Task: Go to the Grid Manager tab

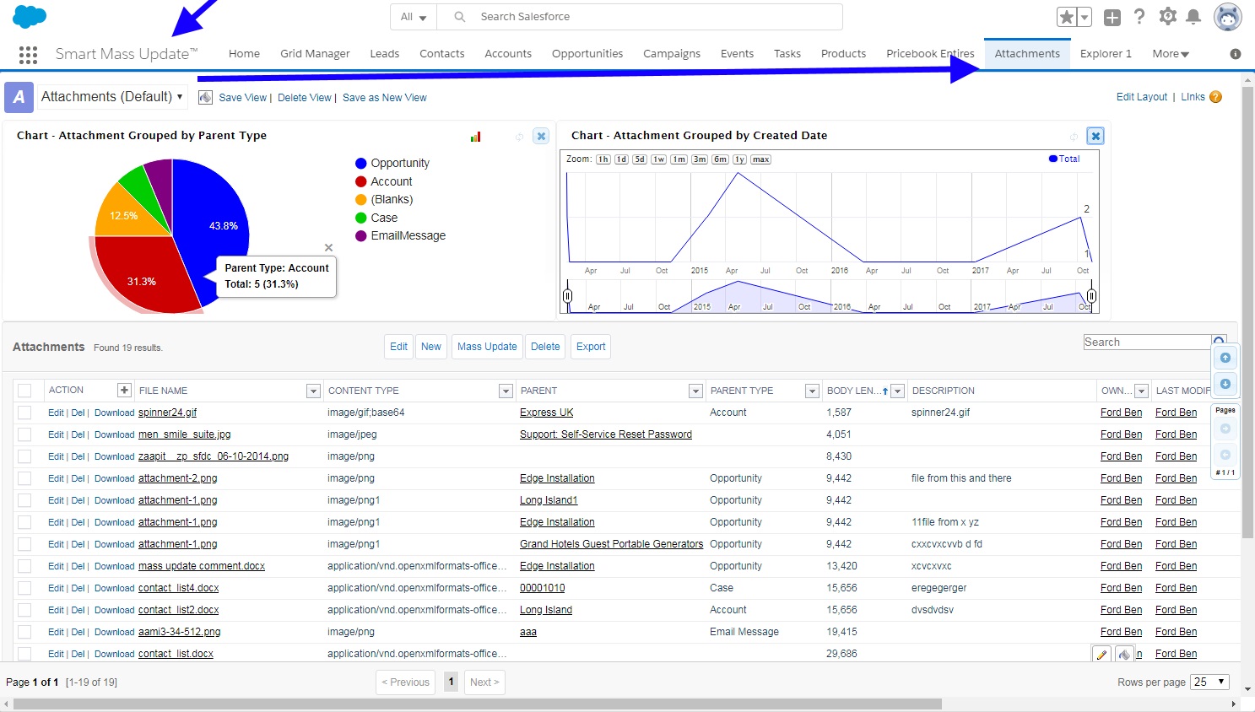Action: coord(315,54)
